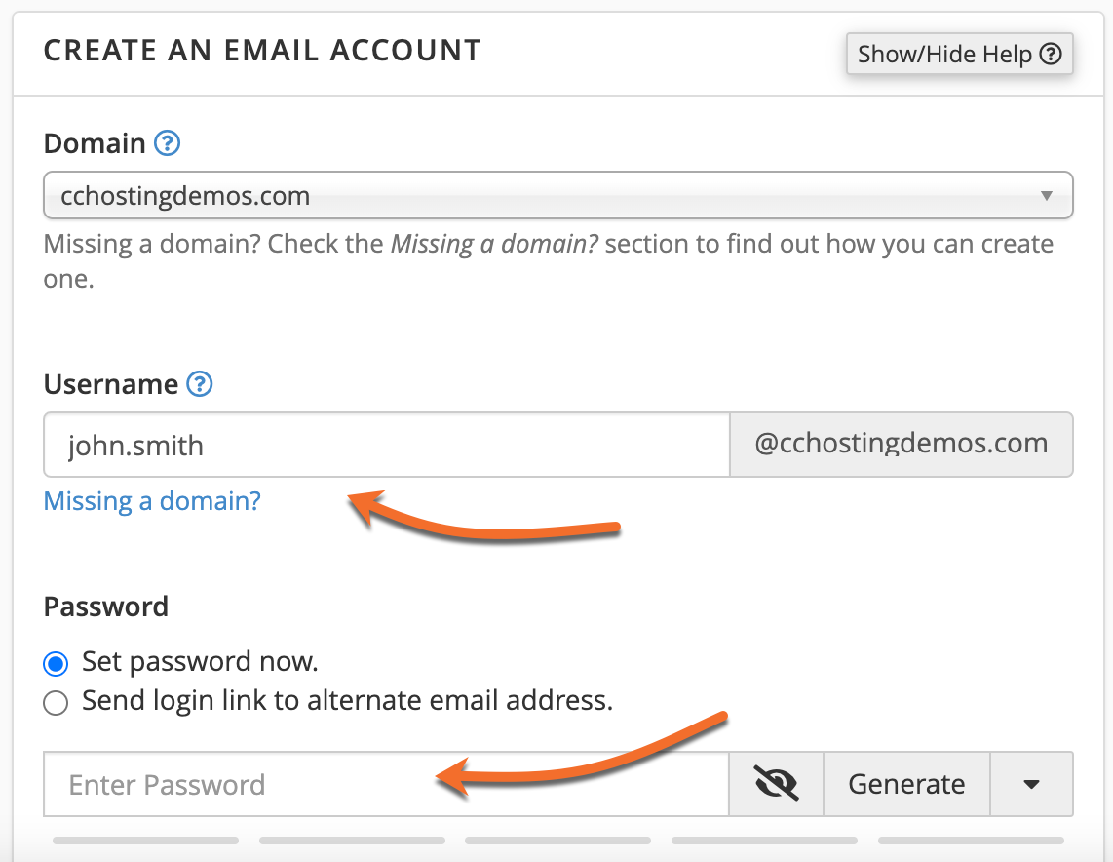Viewport: 1113px width, 862px height.
Task: Click the @cchostingdemos.com domain suffix label
Action: pyautogui.click(x=902, y=445)
